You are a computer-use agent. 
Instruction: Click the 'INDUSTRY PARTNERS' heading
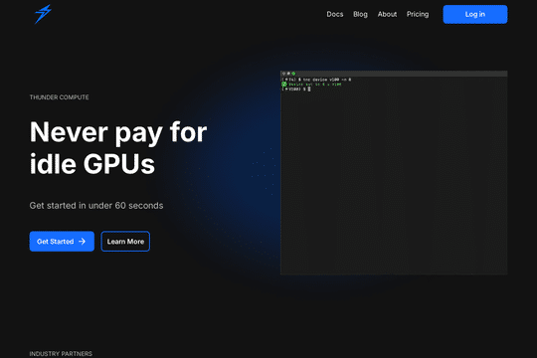click(x=61, y=354)
